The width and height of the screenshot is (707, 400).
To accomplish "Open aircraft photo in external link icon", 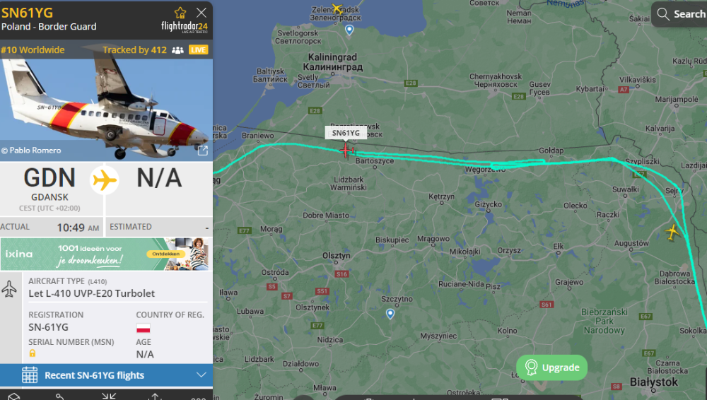I will 203,151.
